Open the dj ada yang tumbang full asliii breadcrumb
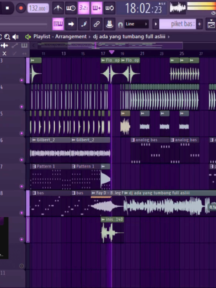The width and height of the screenshot is (216, 288). pos(129,36)
